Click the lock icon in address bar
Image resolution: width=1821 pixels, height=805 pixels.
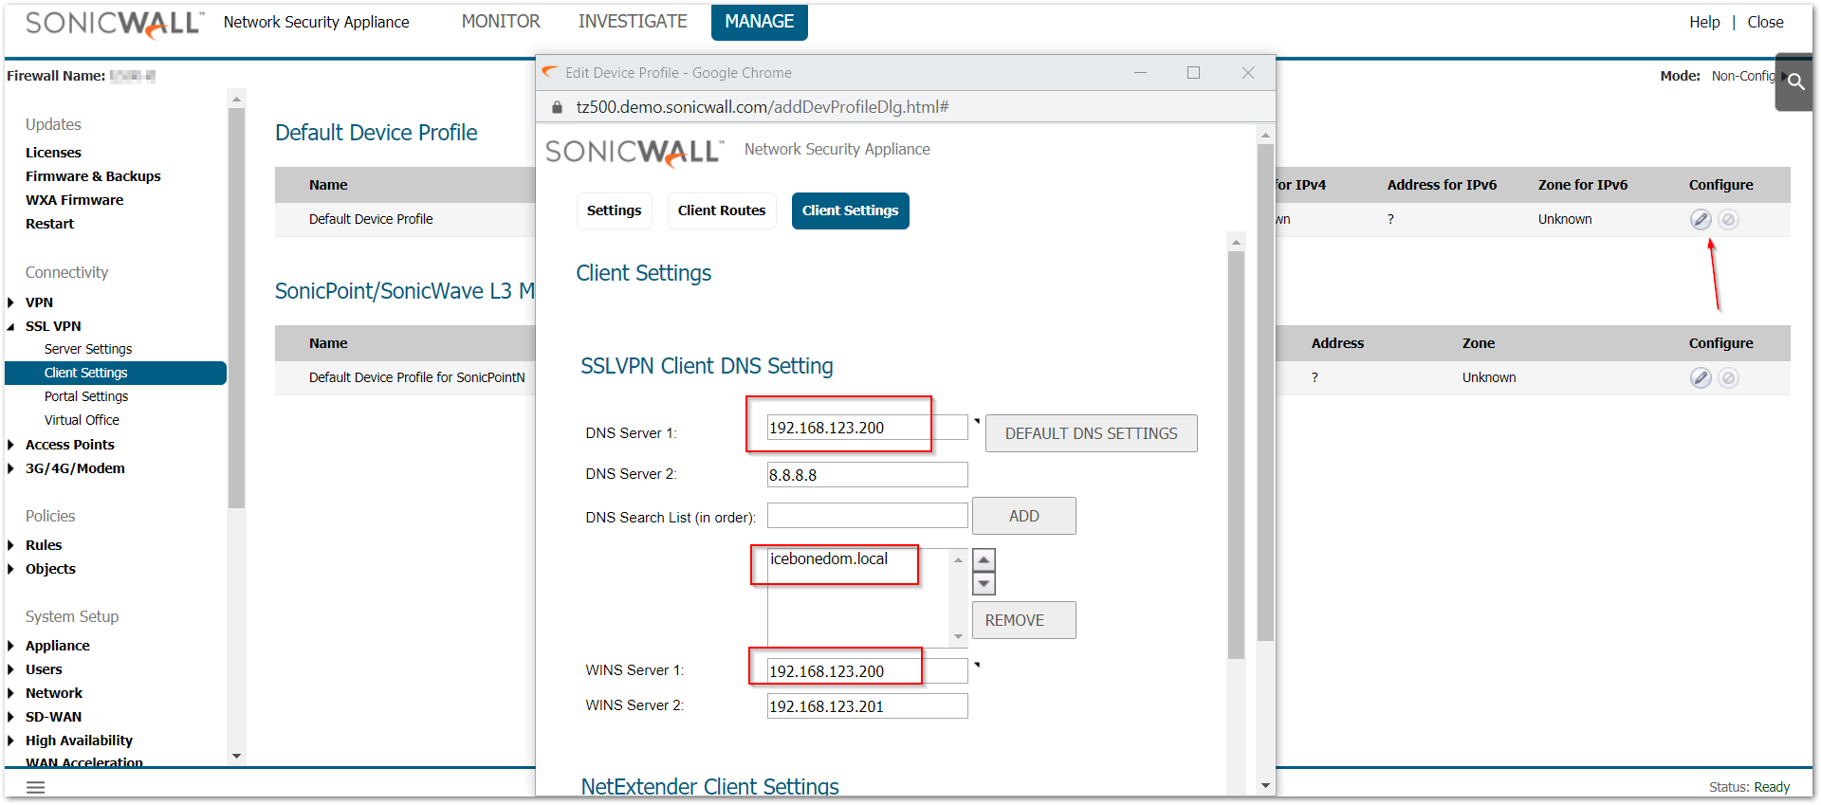click(558, 107)
